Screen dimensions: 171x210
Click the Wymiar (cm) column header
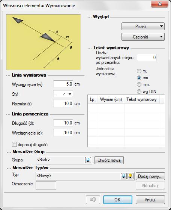pos(111,99)
